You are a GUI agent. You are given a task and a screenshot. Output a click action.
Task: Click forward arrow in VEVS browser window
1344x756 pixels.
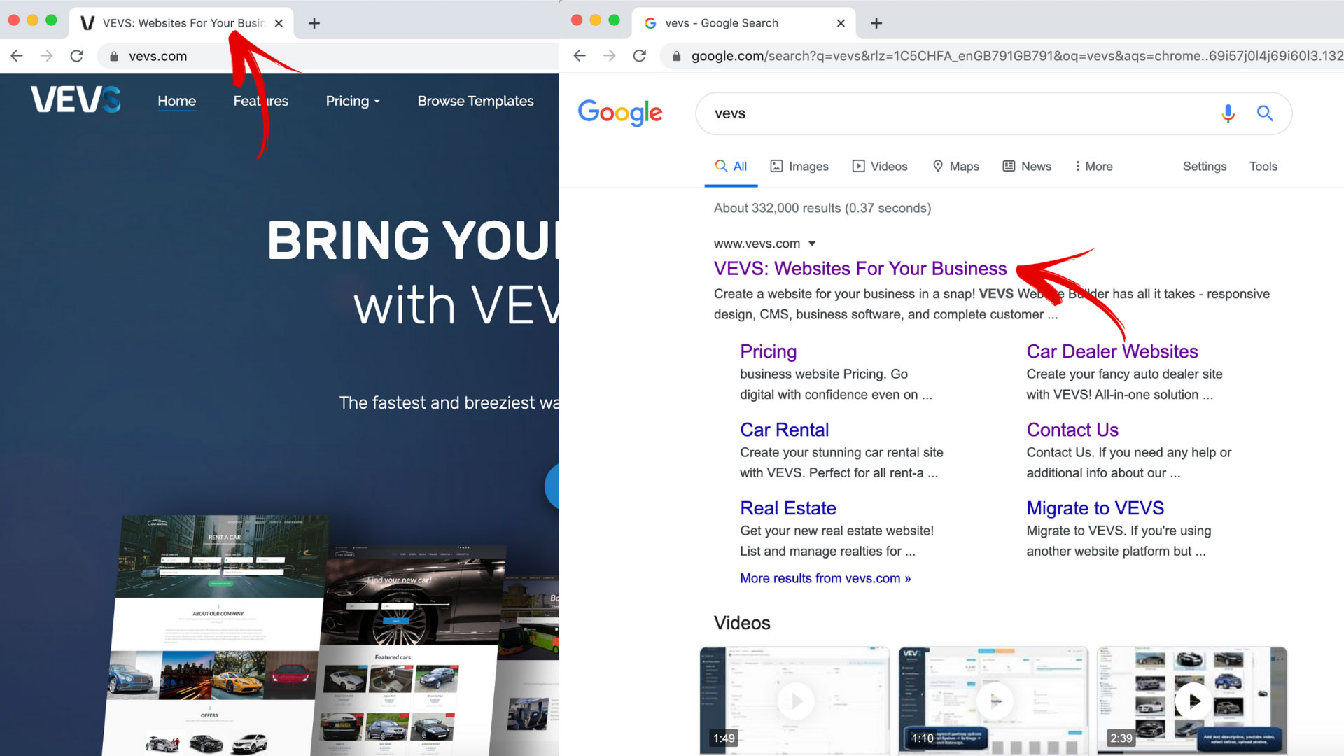47,56
